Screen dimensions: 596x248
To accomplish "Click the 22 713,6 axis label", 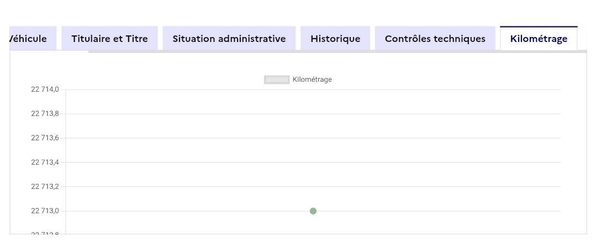I will click(x=45, y=138).
